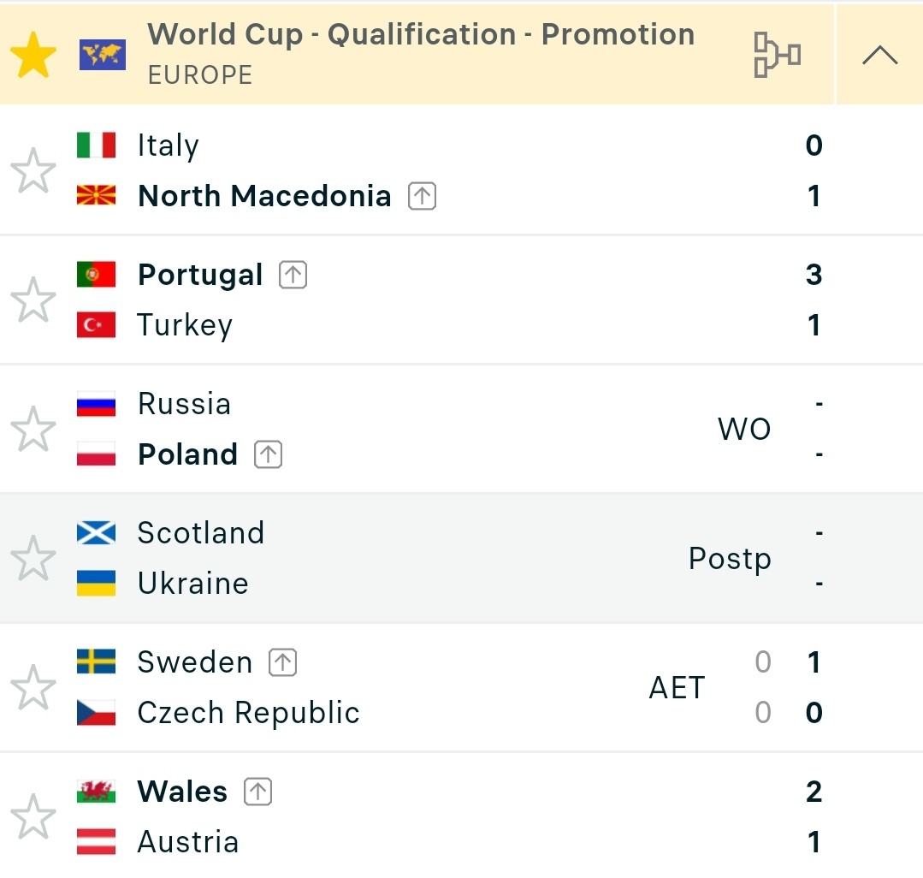Collapse the World Cup Qualification section
Viewport: 923px width, 878px height.
click(x=879, y=55)
